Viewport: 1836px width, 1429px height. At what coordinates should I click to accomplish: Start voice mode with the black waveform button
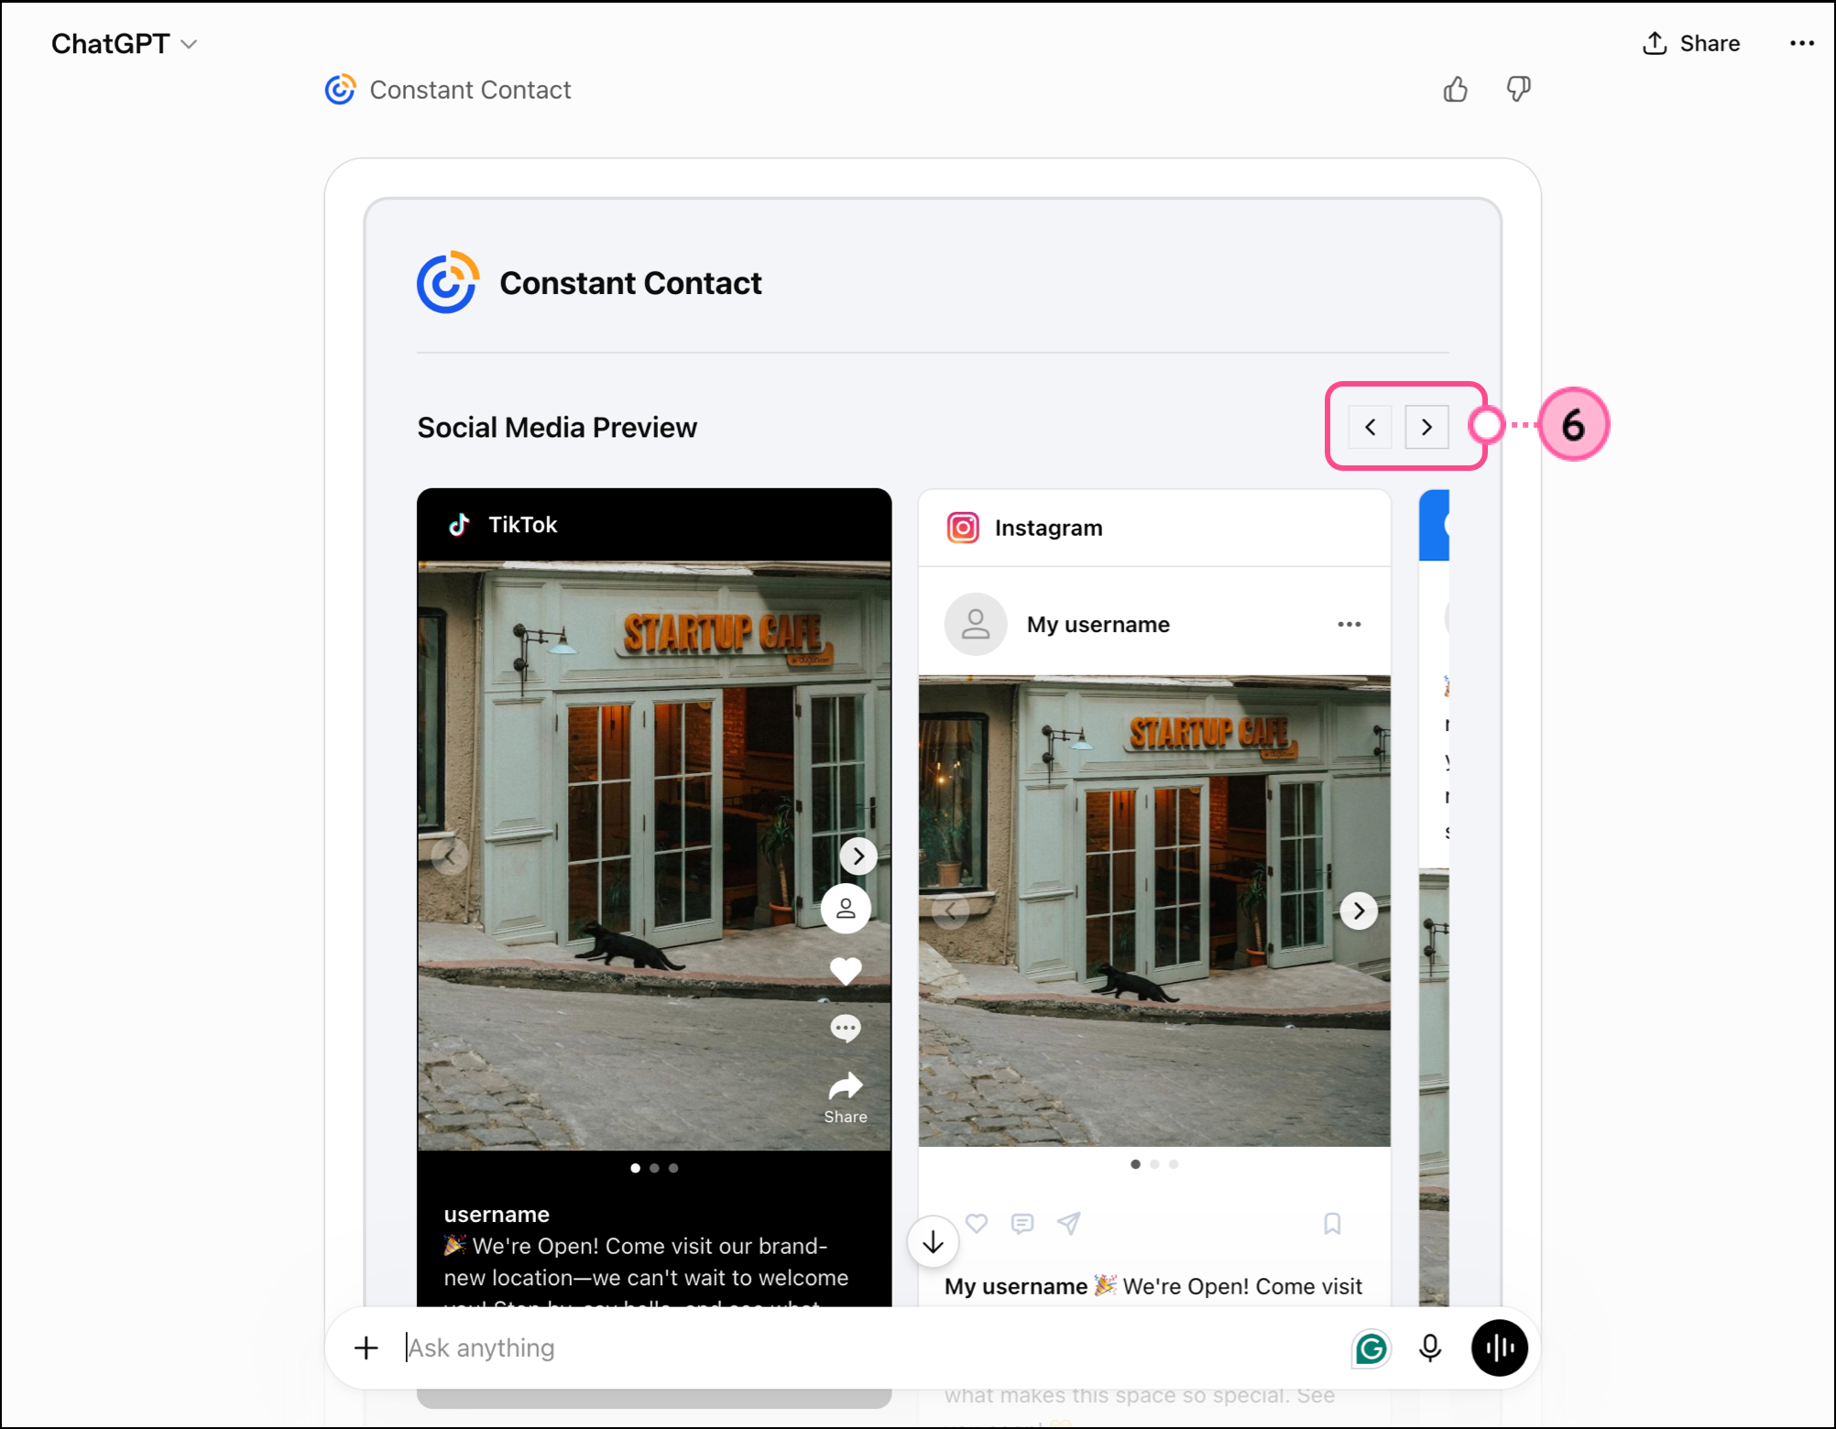1499,1347
